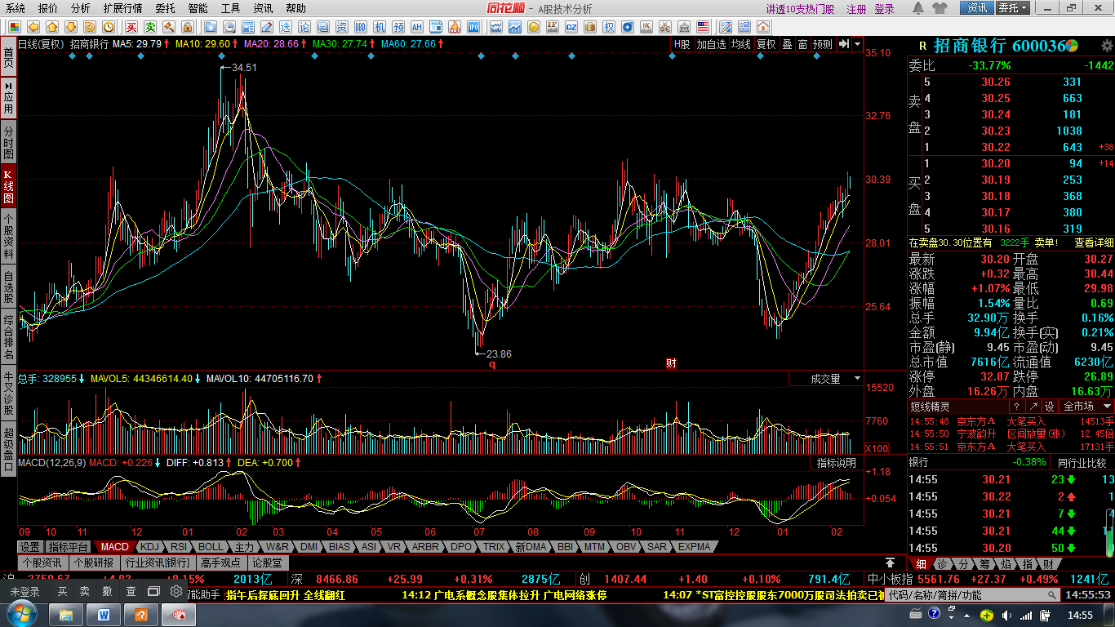The height and width of the screenshot is (627, 1115).
Task: Toggle H股 button on chart header
Action: pos(682,45)
